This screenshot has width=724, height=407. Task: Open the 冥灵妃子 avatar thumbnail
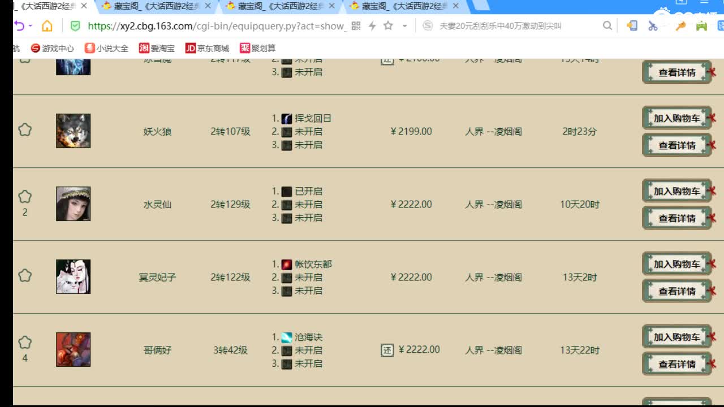[73, 277]
